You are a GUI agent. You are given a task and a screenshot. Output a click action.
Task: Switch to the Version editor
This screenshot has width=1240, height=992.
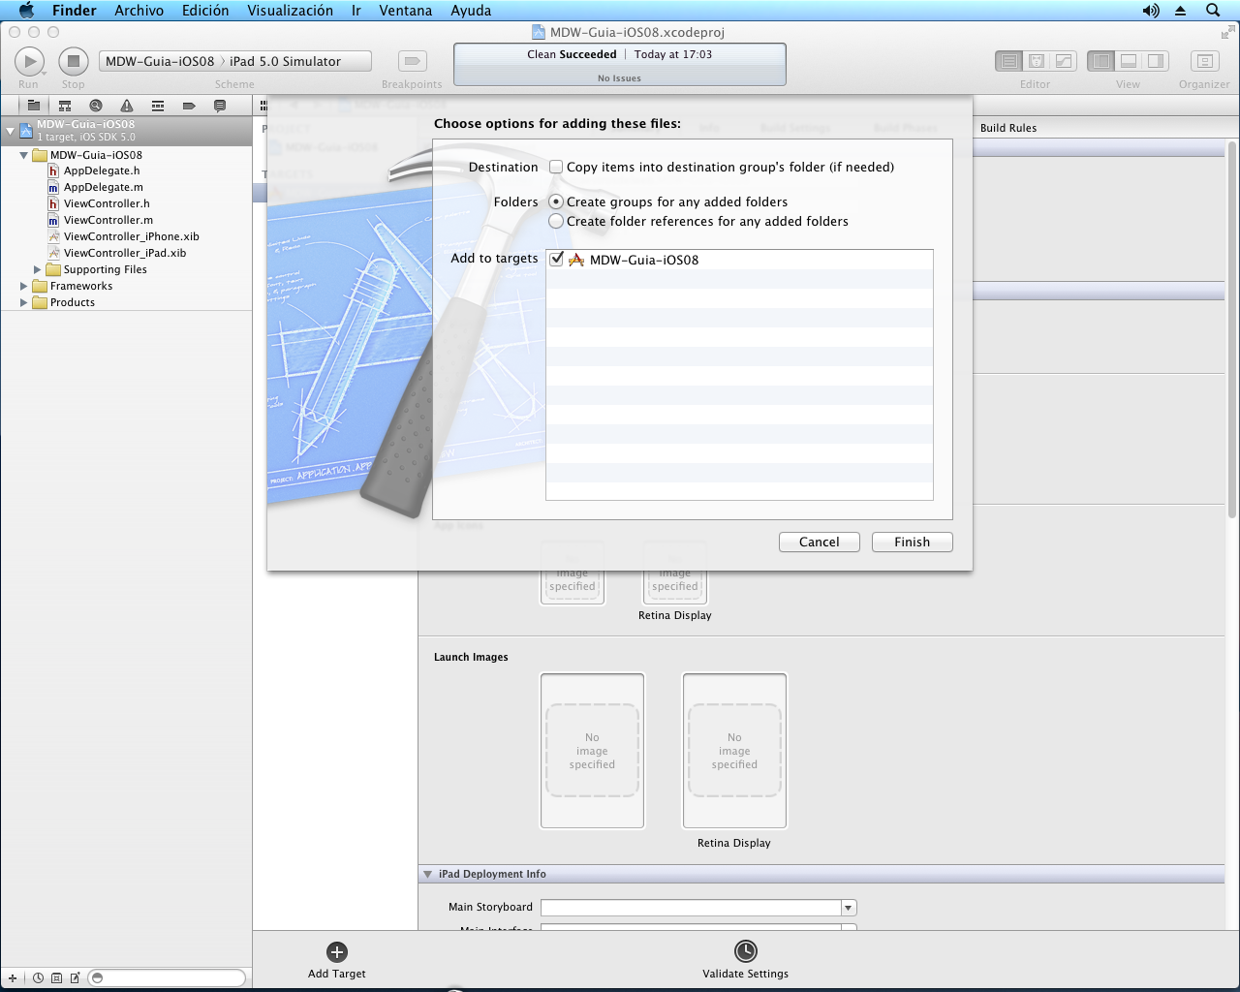coord(1064,61)
